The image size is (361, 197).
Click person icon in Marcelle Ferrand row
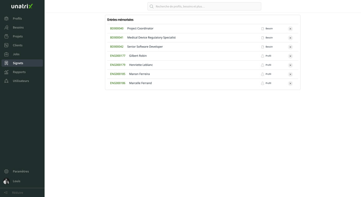click(262, 83)
